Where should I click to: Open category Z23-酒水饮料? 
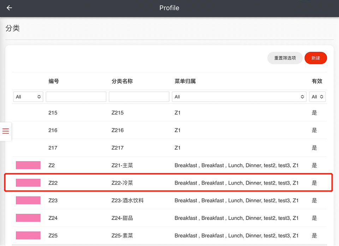127,200
